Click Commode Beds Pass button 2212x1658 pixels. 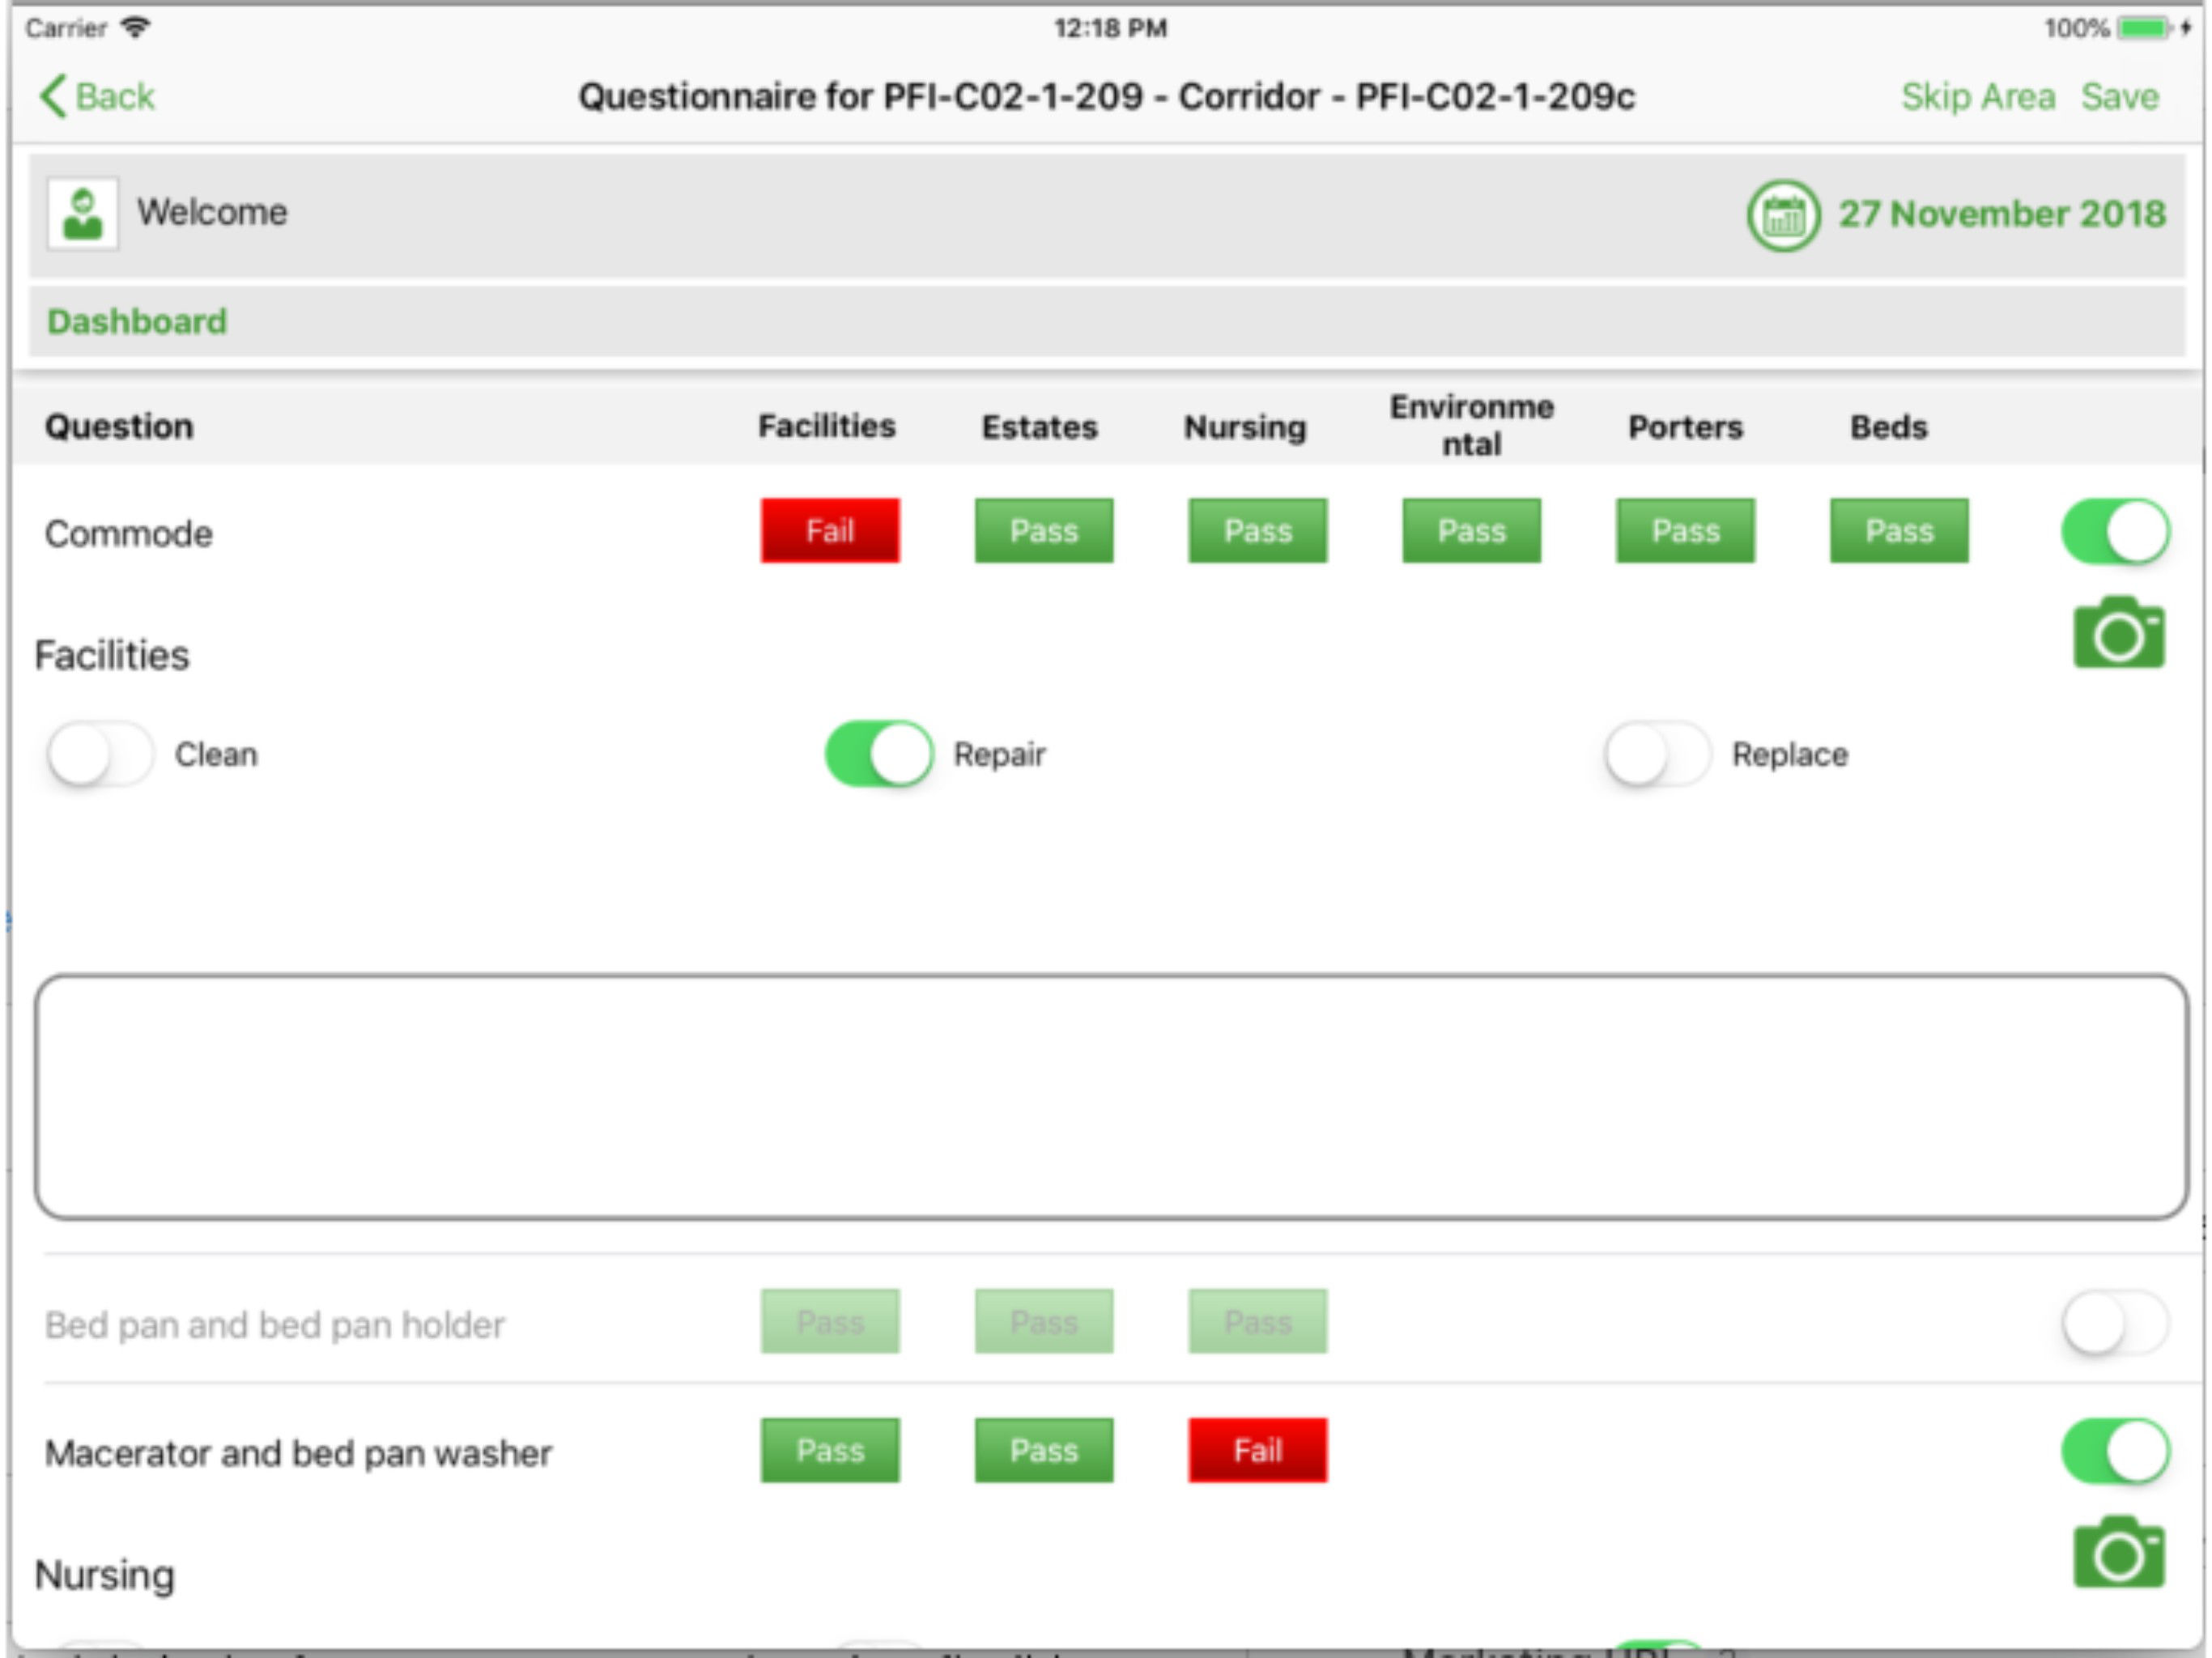click(1900, 531)
